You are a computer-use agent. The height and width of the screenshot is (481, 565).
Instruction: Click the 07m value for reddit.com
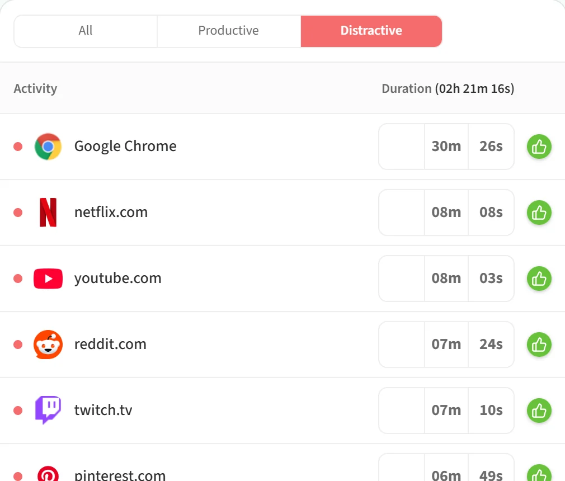pos(446,344)
